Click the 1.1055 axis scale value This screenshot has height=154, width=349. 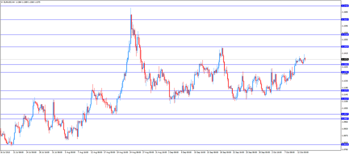(x=344, y=108)
